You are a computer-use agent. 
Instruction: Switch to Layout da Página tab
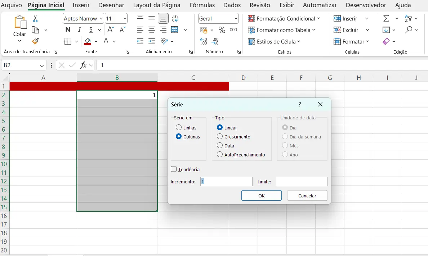[x=157, y=5]
